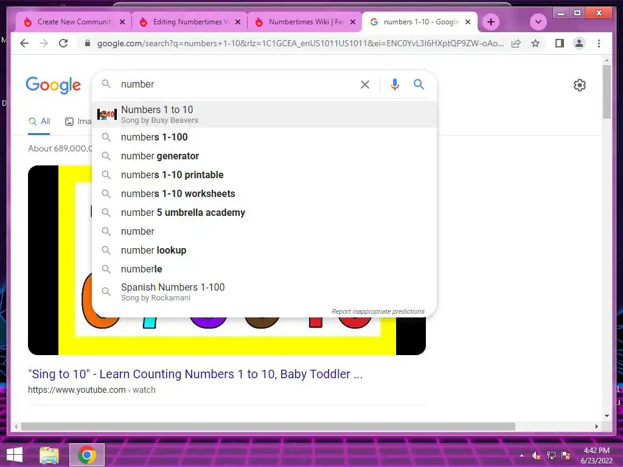Click the vertical scrollbar thumb
This screenshot has height=467, width=623.
607,91
